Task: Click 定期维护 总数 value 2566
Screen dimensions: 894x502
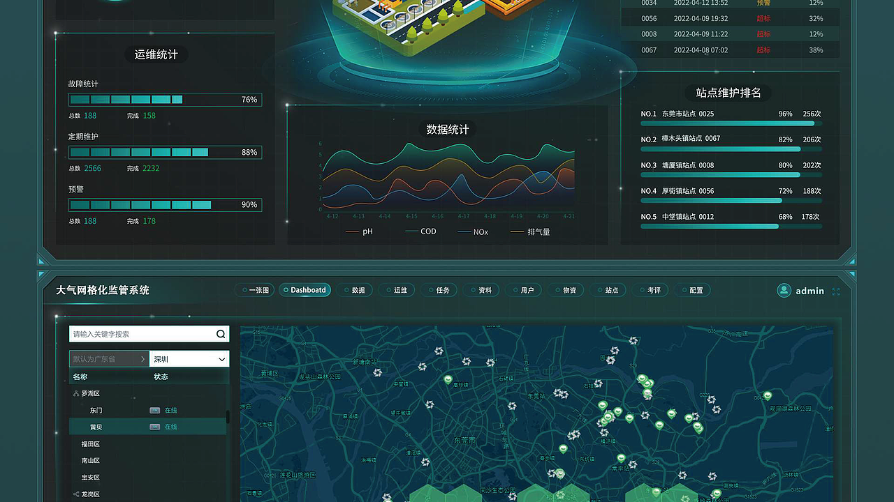Action: point(92,168)
